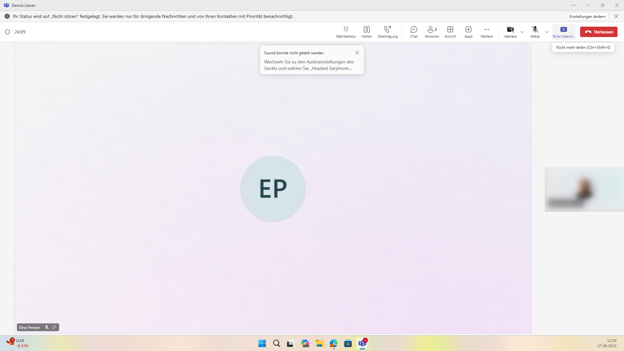This screenshot has width=624, height=351.
Task: Click the shield security icon beside timer
Action: [7, 32]
